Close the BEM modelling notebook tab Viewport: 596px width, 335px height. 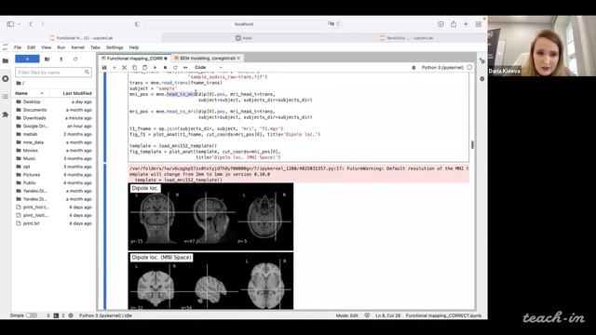pos(238,59)
